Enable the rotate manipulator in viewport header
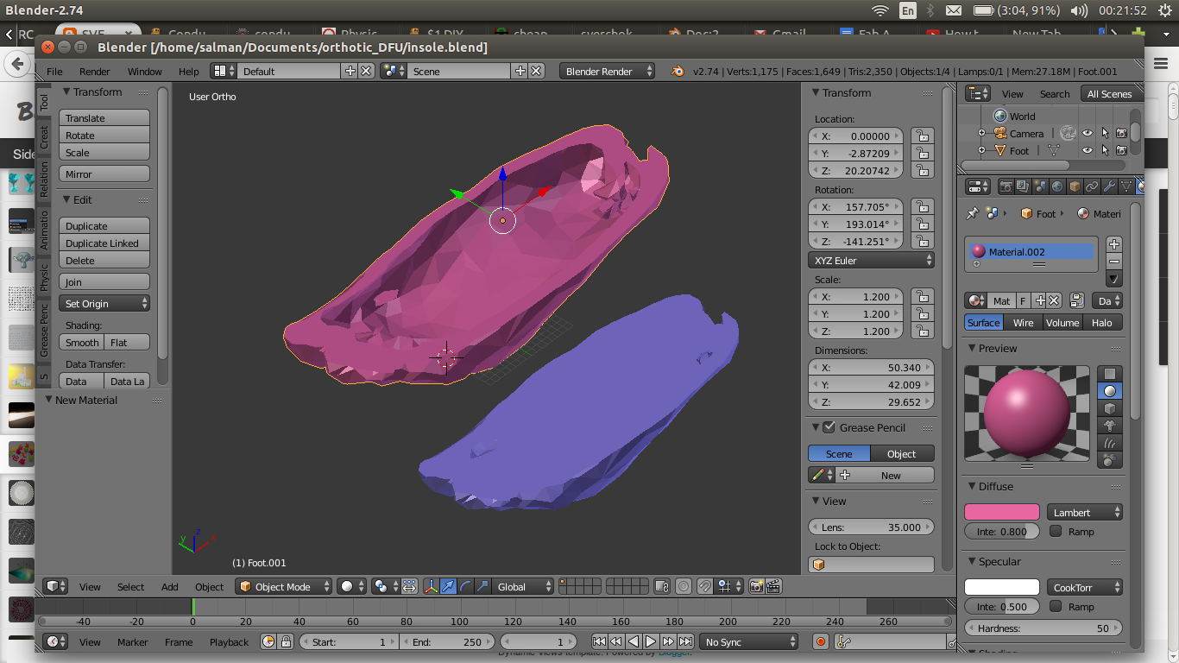This screenshot has height=663, width=1179. (466, 586)
